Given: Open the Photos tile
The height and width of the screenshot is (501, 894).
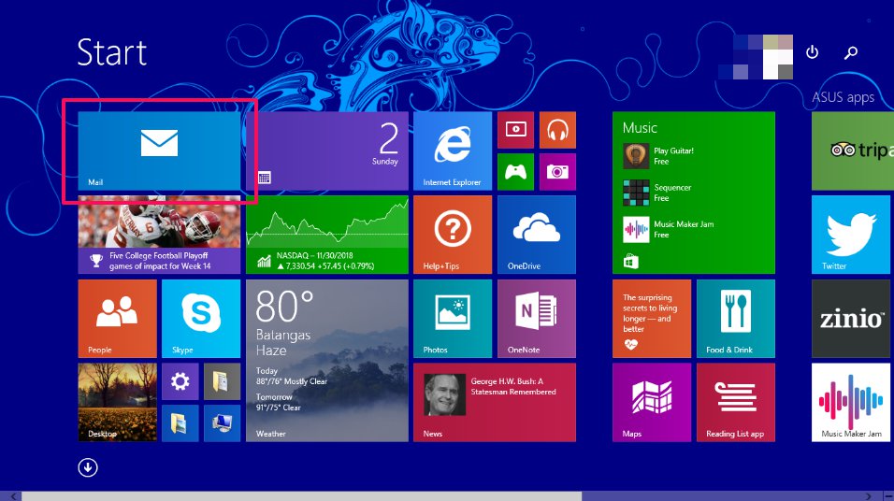Looking at the screenshot, I should click(452, 319).
